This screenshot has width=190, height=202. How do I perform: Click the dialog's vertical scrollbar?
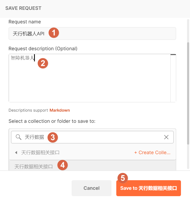point(188,93)
